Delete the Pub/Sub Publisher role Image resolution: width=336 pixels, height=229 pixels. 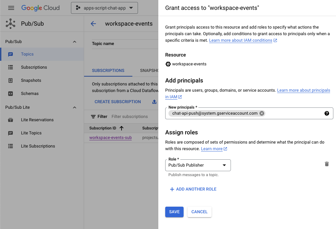click(326, 164)
